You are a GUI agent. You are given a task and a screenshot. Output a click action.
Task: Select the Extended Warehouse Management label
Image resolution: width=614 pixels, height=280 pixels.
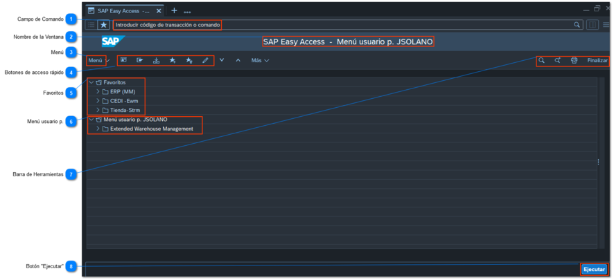point(152,129)
